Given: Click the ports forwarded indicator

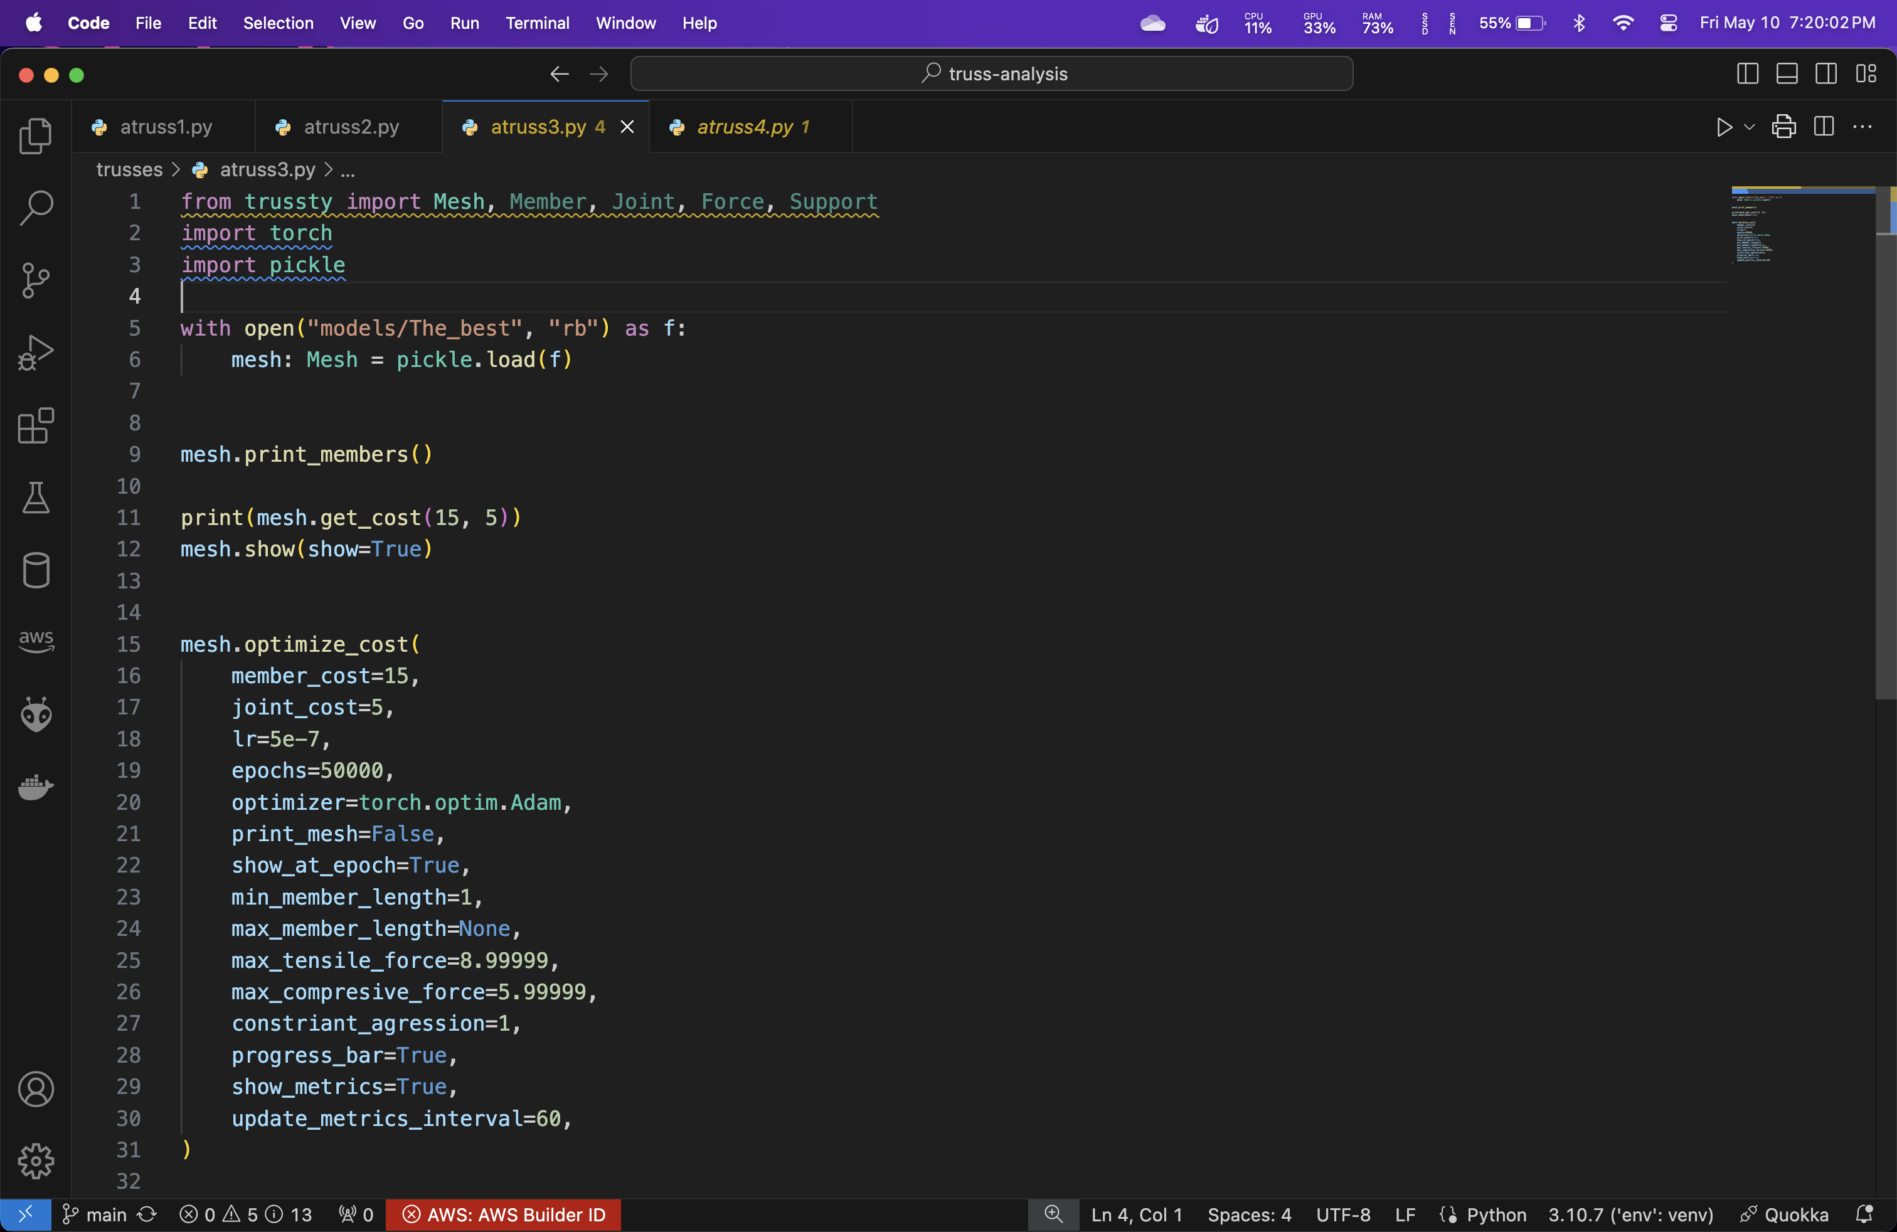Looking at the screenshot, I should coord(356,1215).
